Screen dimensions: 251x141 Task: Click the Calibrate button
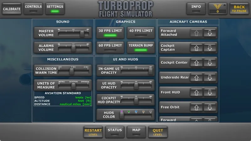pyautogui.click(x=12, y=9)
